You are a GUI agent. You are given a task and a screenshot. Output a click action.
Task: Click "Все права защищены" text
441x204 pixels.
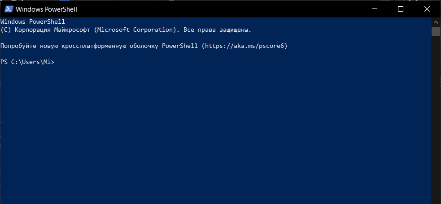217,30
